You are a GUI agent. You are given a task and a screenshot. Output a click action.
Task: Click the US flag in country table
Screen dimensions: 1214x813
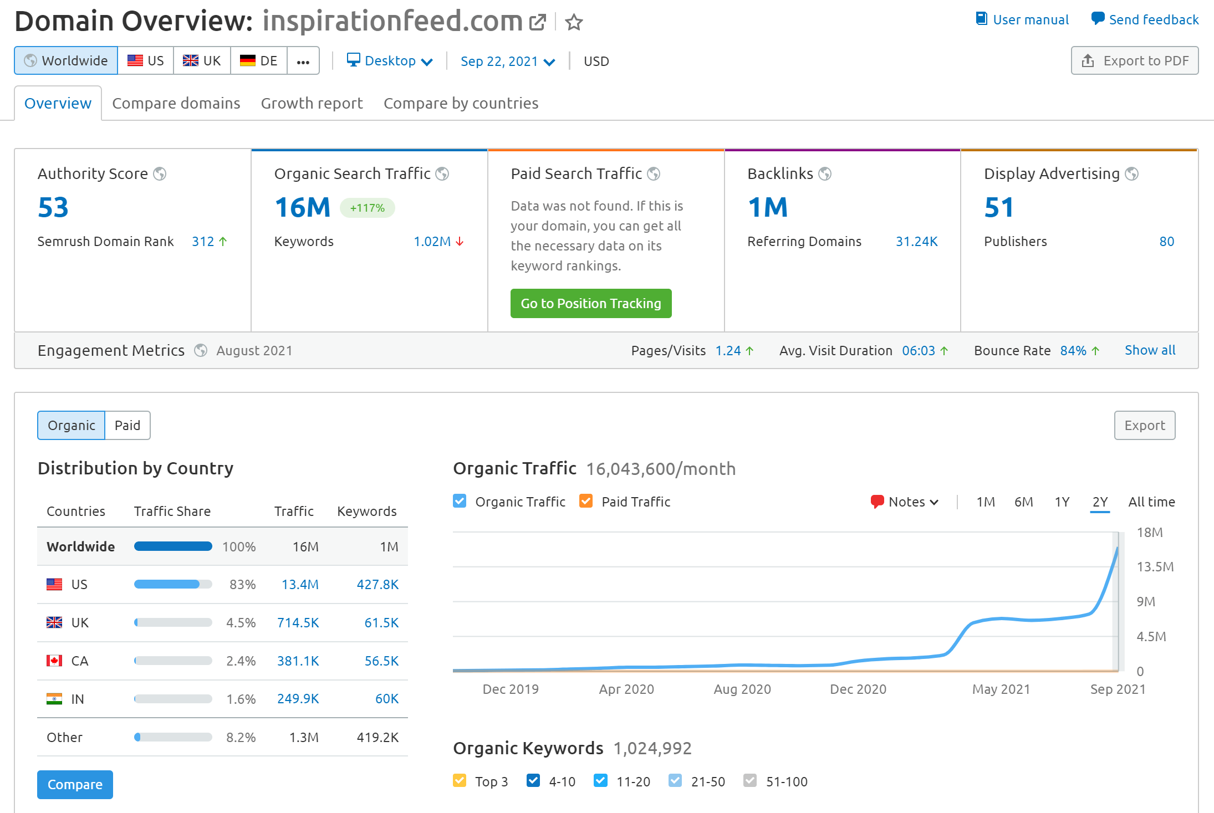pos(54,584)
